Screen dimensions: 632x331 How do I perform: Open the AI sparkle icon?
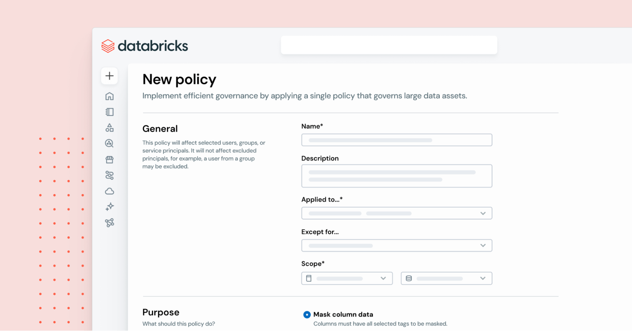click(x=109, y=207)
